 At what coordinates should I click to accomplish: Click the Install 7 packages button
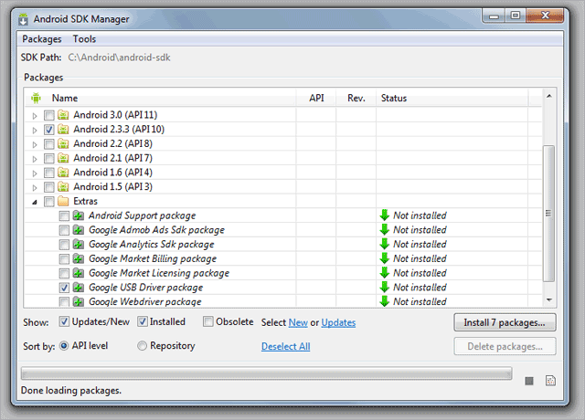tap(505, 322)
